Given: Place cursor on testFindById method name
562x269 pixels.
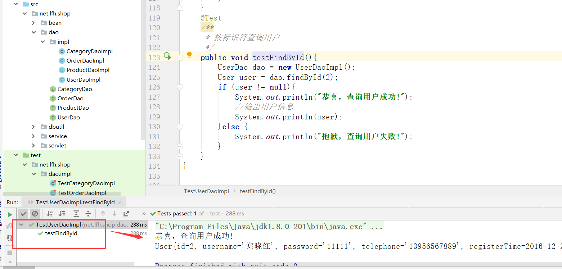Looking at the screenshot, I should tap(278, 58).
